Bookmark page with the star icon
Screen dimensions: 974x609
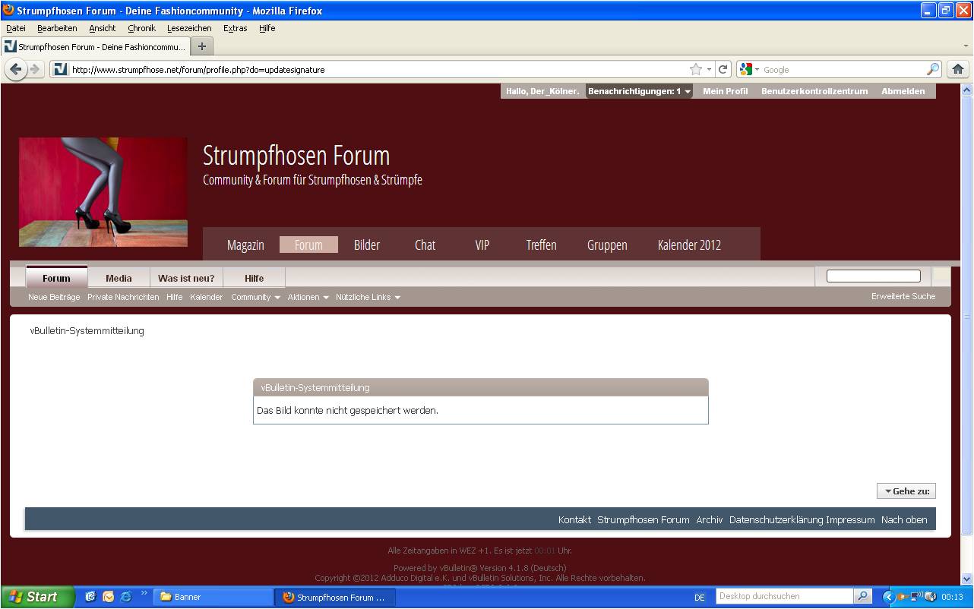(x=695, y=69)
